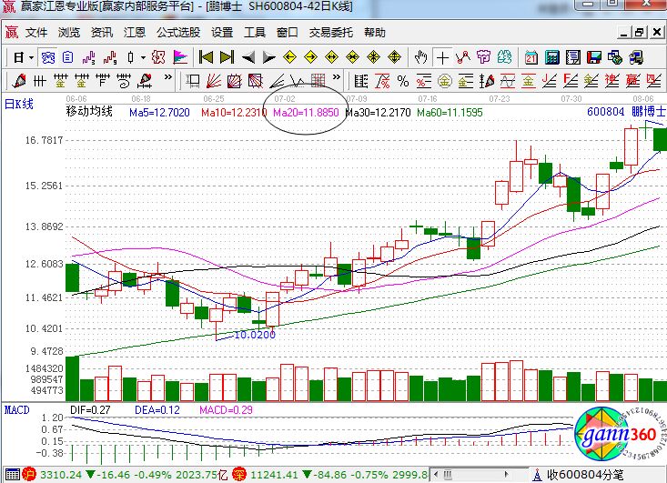Screen dimensions: 667x483
Task: Click the 移动均线 indicator label
Action: (89, 113)
